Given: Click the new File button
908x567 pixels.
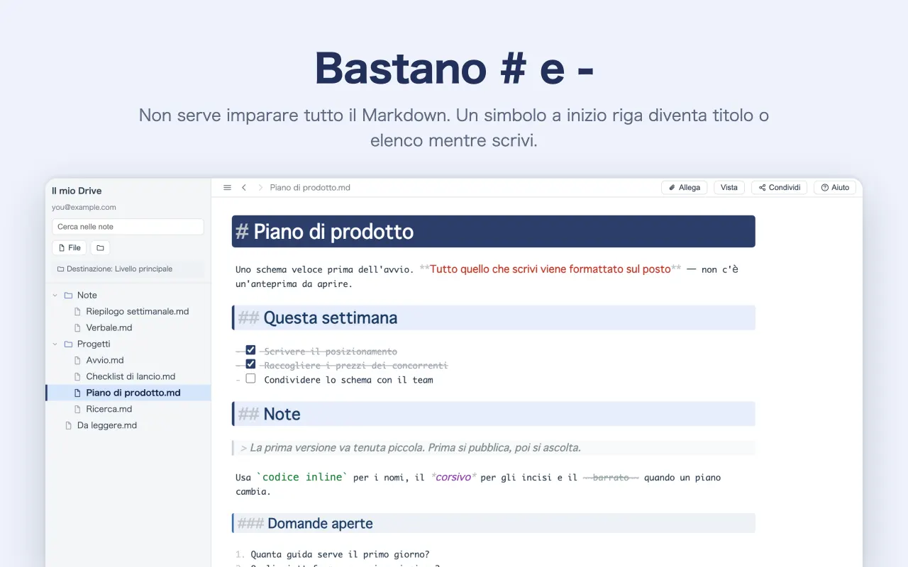Looking at the screenshot, I should tap(70, 248).
